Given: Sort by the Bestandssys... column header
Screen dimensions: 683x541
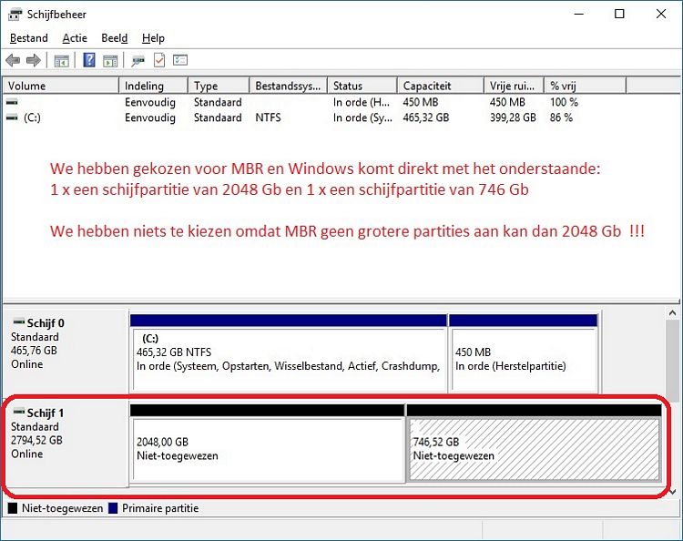Looking at the screenshot, I should 289,86.
